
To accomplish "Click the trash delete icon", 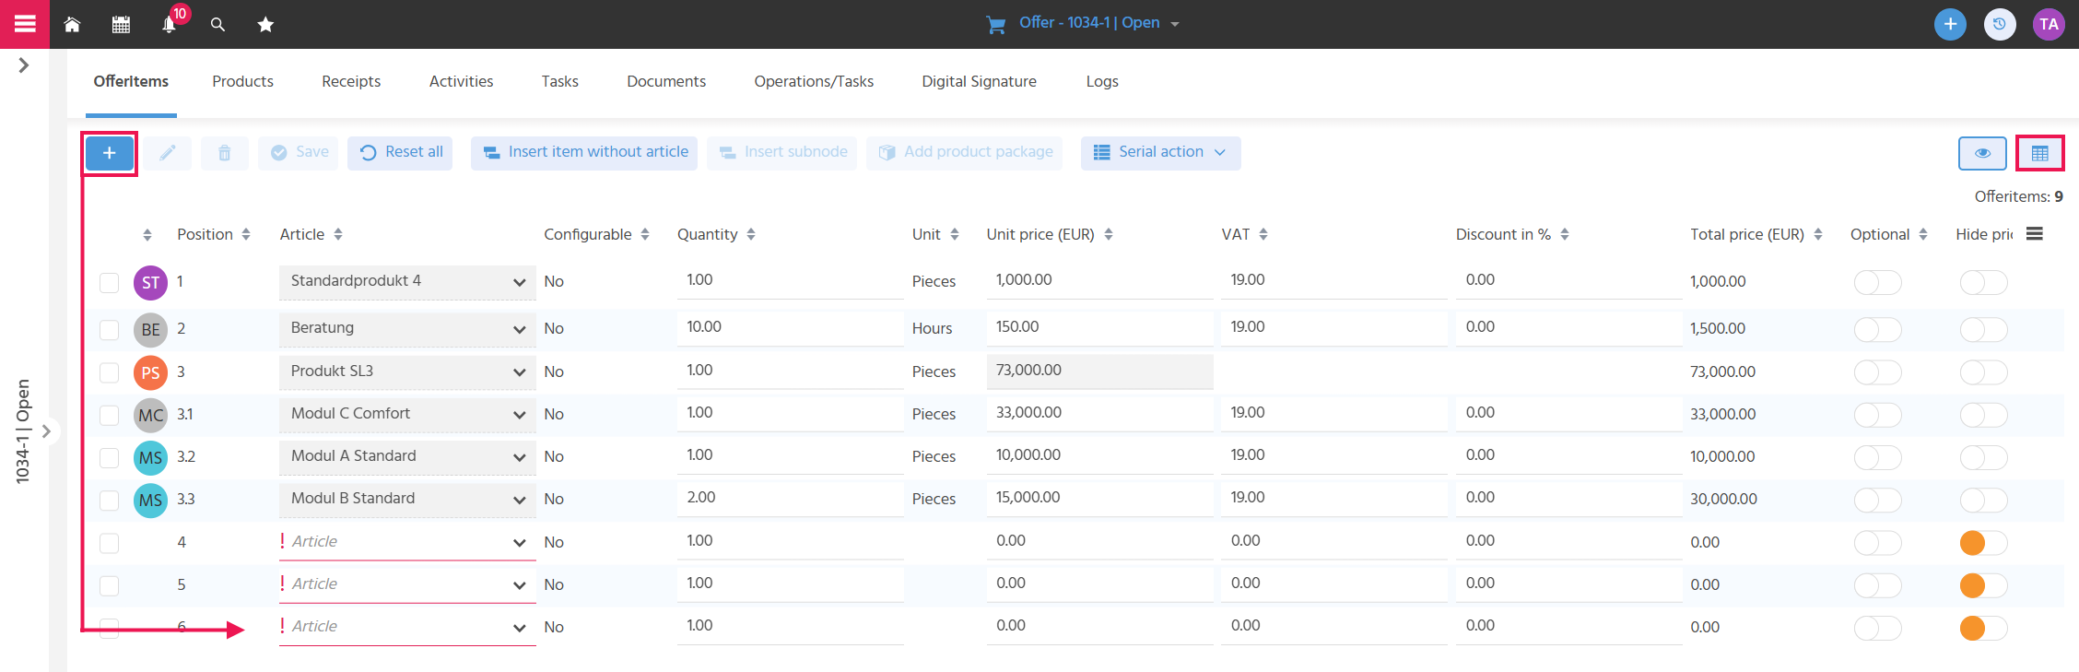I will (224, 153).
